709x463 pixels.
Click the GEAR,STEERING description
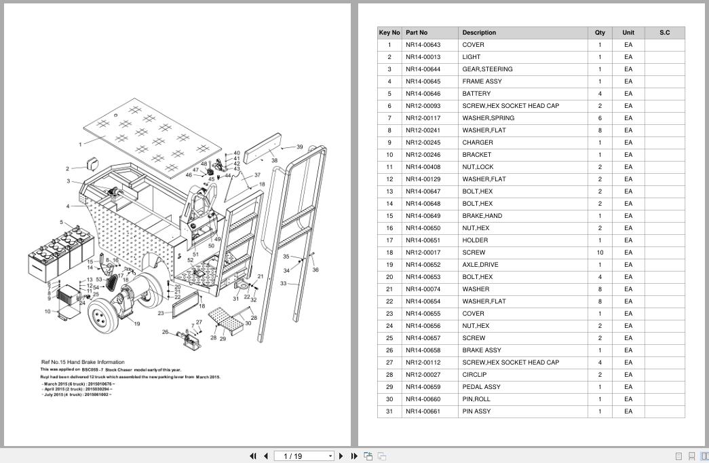487,69
